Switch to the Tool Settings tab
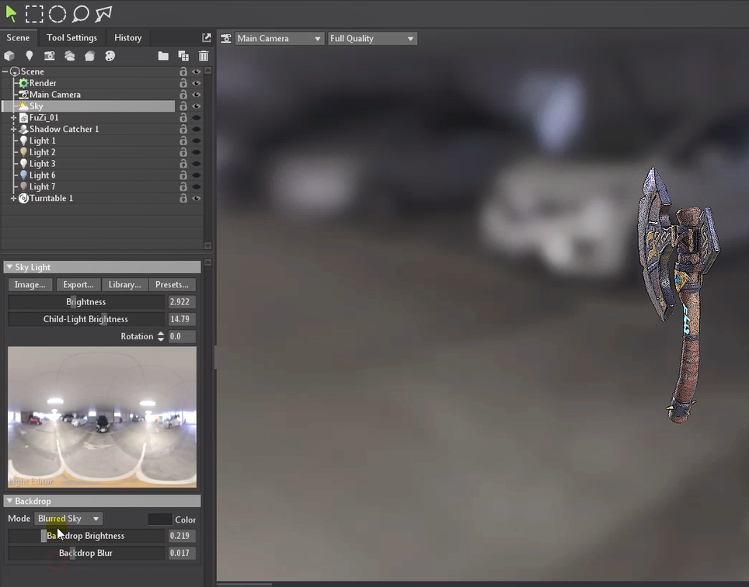 click(71, 37)
